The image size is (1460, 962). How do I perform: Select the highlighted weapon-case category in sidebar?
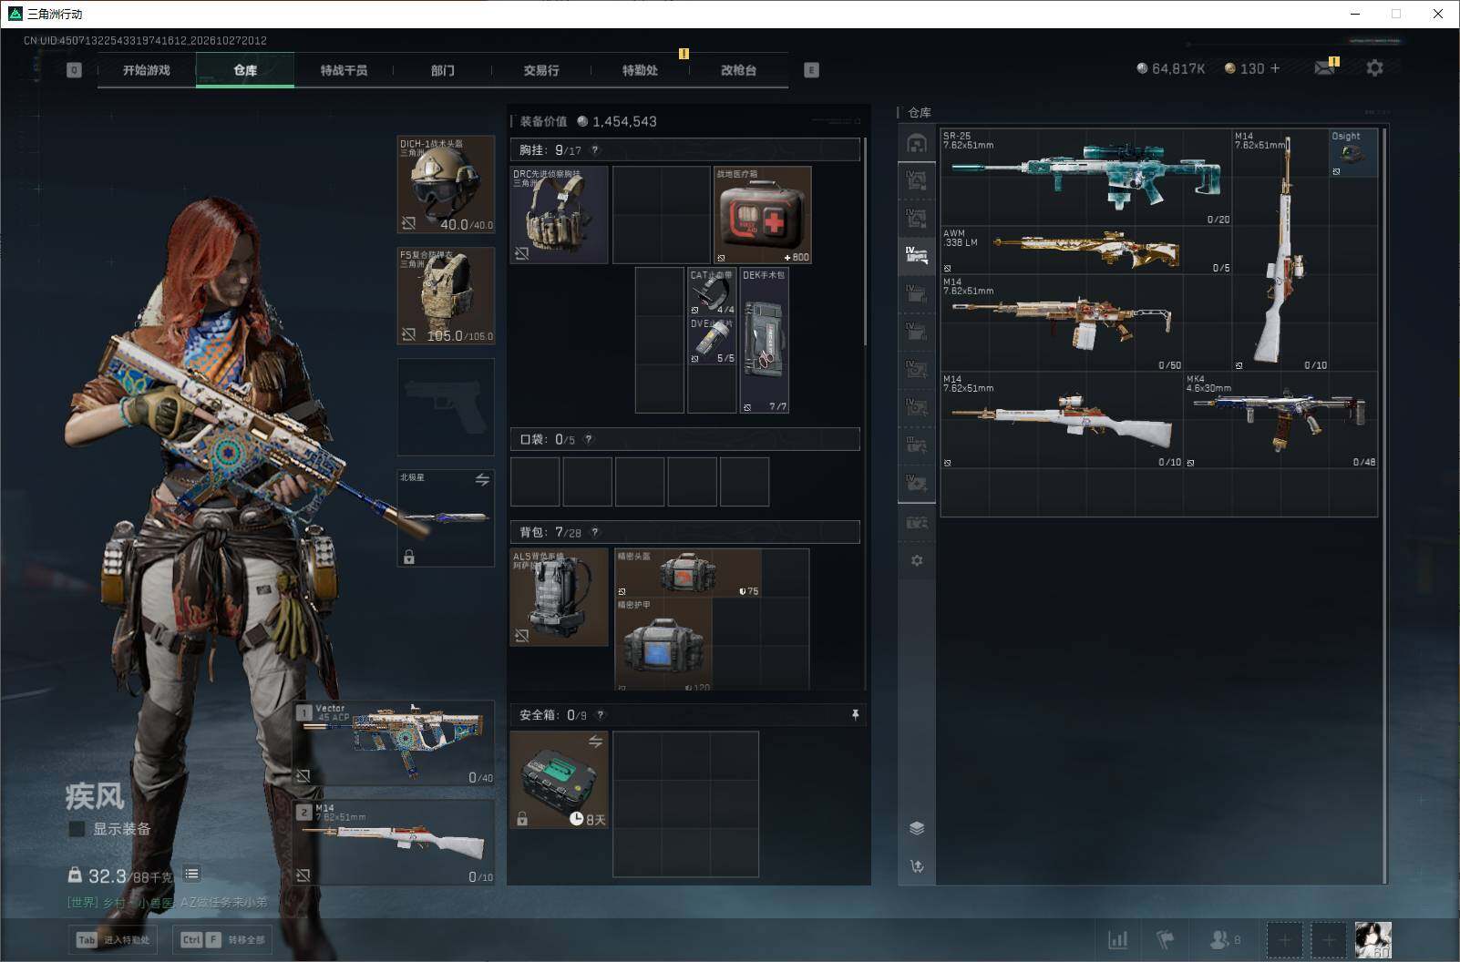point(917,256)
